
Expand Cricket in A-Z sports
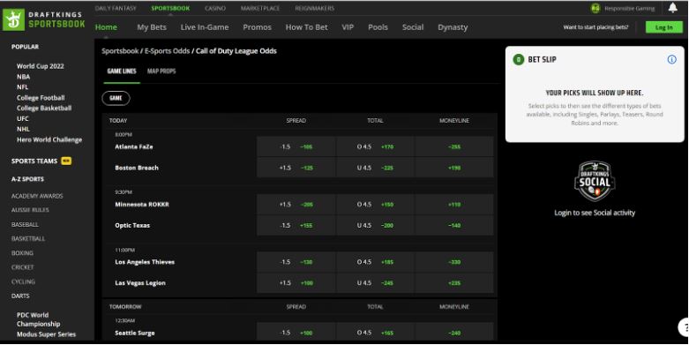22,267
